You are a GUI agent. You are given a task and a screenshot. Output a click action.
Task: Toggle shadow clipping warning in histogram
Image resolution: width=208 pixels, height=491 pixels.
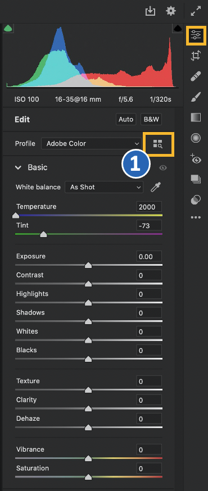tap(8, 29)
